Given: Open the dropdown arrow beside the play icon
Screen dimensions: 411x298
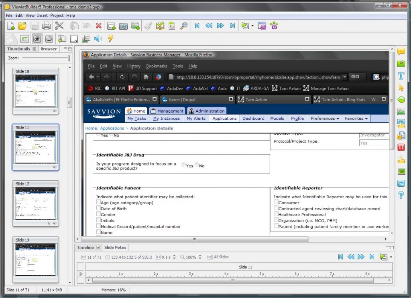Looking at the screenshot, I should [252, 26].
